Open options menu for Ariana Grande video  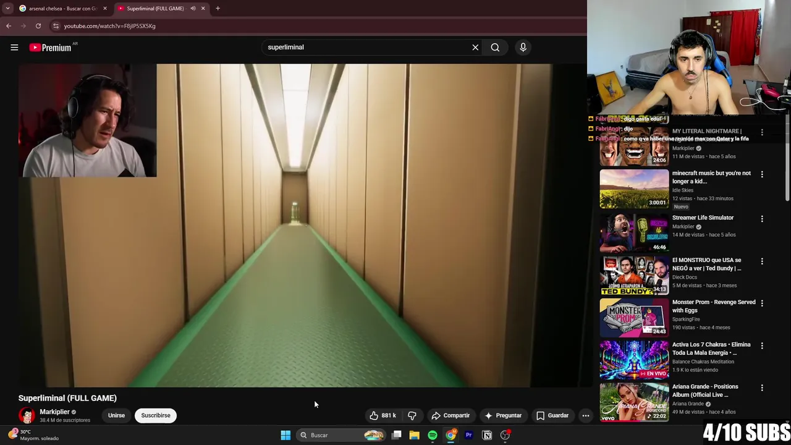[762, 388]
